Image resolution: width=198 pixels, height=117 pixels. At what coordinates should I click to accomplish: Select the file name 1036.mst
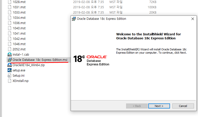[19, 23]
